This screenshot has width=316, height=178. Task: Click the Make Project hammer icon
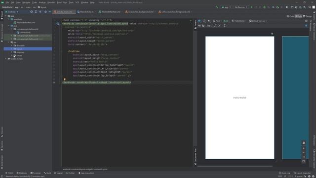coord(217,7)
